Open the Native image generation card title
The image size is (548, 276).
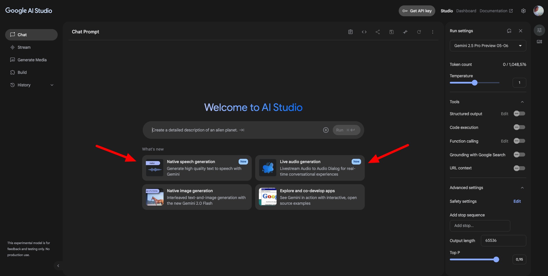190,191
